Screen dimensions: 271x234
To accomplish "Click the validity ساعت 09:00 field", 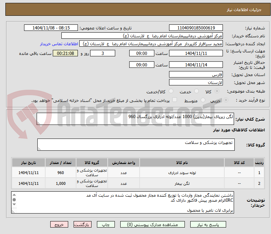I will click(142, 65).
